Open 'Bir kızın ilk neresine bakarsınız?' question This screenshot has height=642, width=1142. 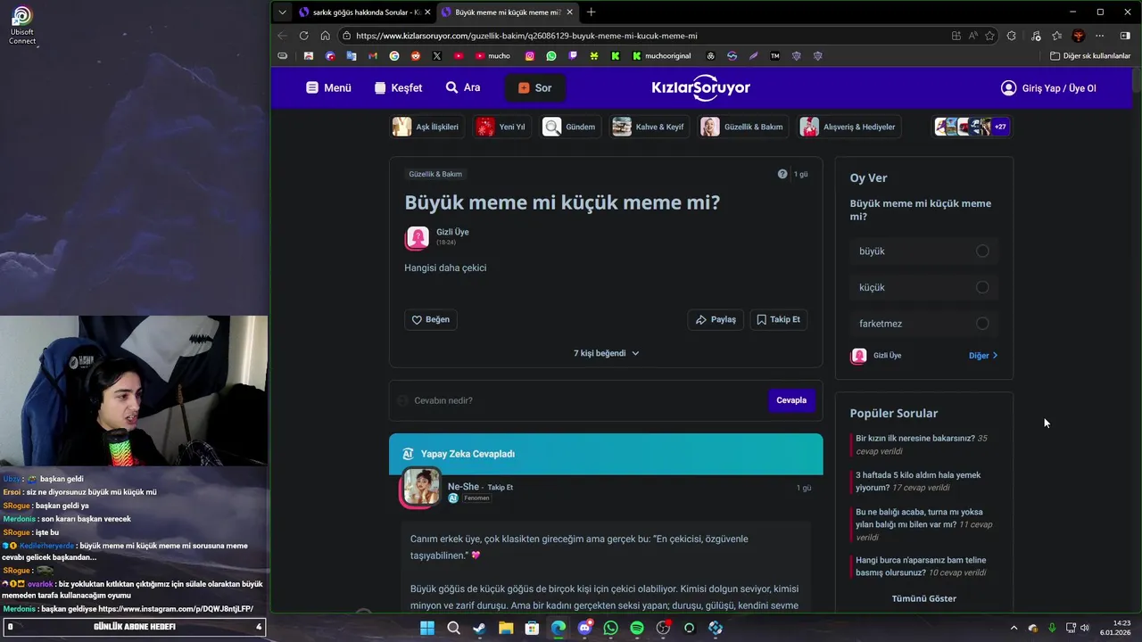click(x=922, y=445)
